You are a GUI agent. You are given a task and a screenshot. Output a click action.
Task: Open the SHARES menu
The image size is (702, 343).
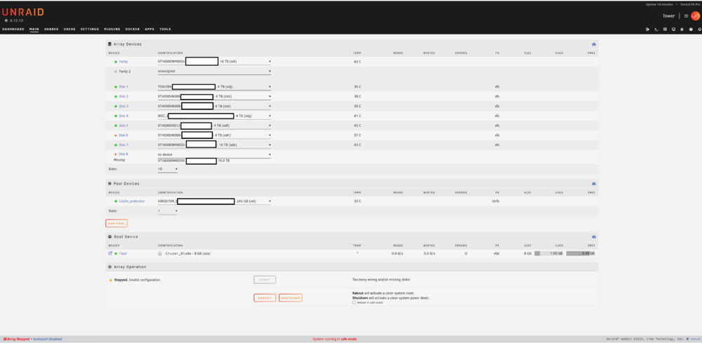[51, 29]
